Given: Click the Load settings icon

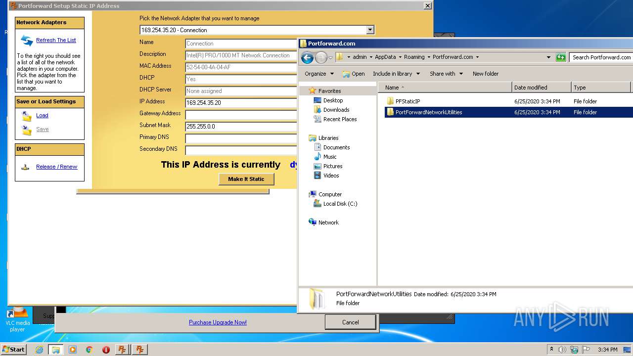Looking at the screenshot, I should (27, 116).
